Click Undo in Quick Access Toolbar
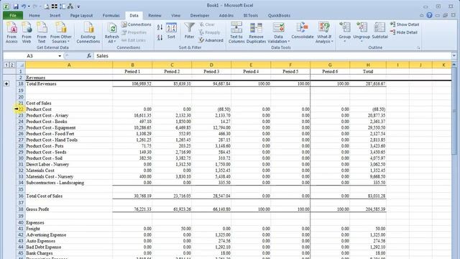This screenshot has height=259, width=460. 24,6
